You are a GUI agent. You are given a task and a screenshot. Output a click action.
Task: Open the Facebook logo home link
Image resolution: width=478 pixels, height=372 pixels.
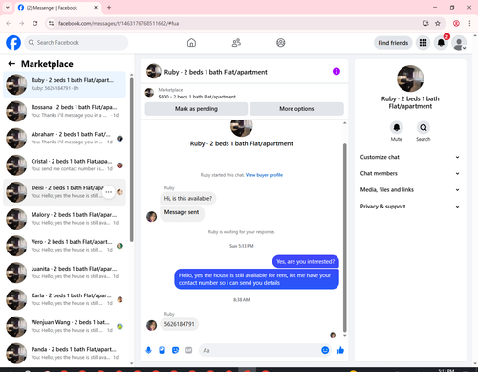13,43
